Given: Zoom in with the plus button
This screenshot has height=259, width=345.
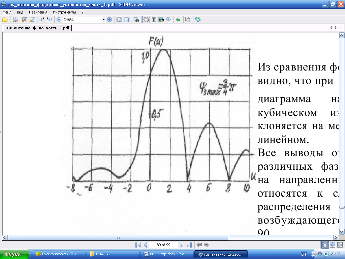Looking at the screenshot, I should tap(109, 20).
